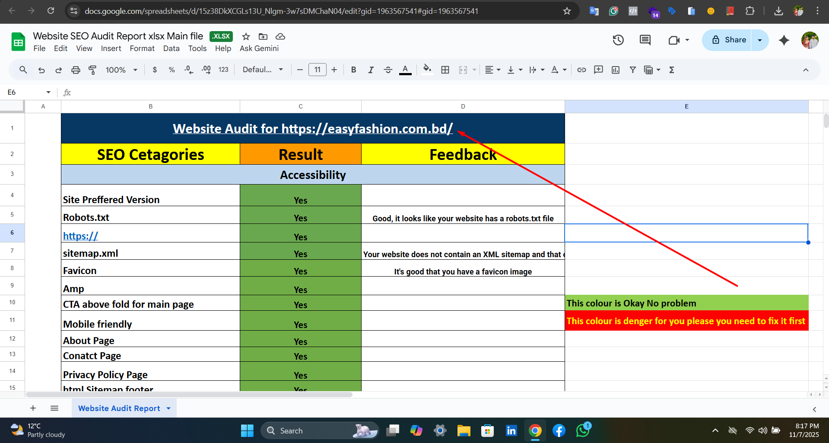Open the Format menu
The image size is (829, 443).
click(x=142, y=48)
